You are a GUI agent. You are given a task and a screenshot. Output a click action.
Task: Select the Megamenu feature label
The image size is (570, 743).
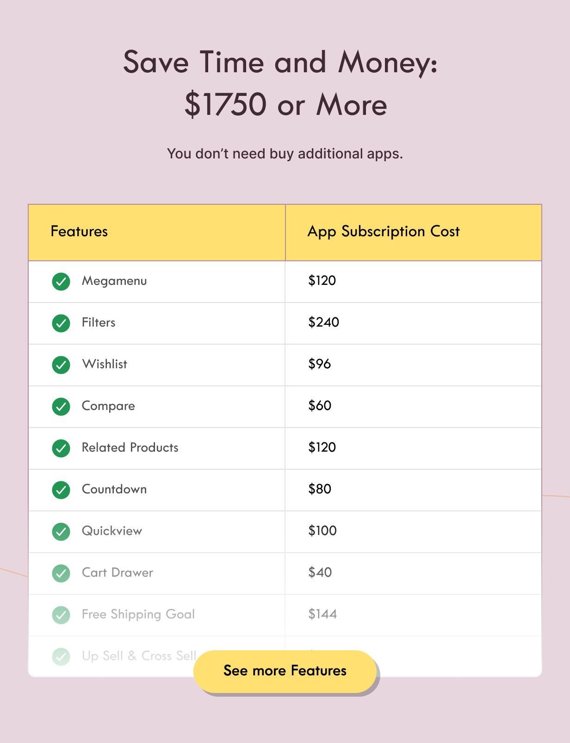pos(114,281)
